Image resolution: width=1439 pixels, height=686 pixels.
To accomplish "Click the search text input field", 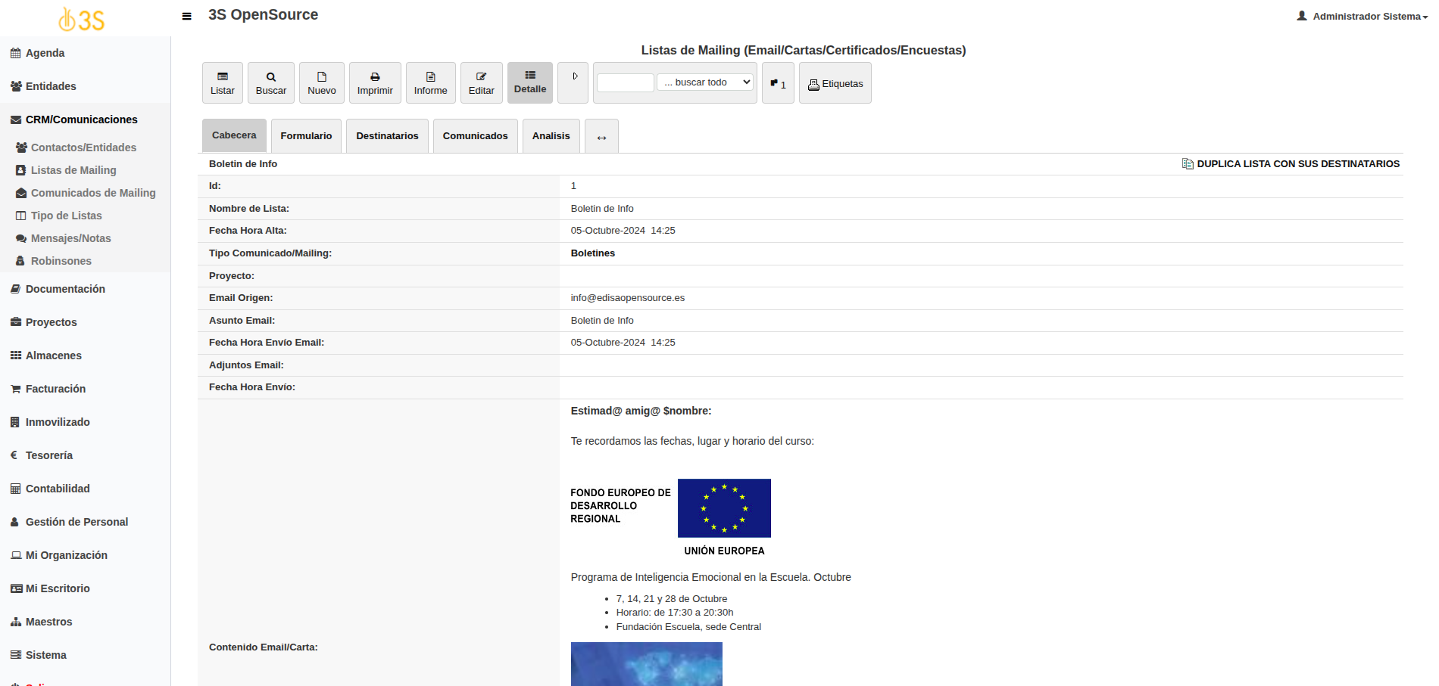I will [625, 82].
